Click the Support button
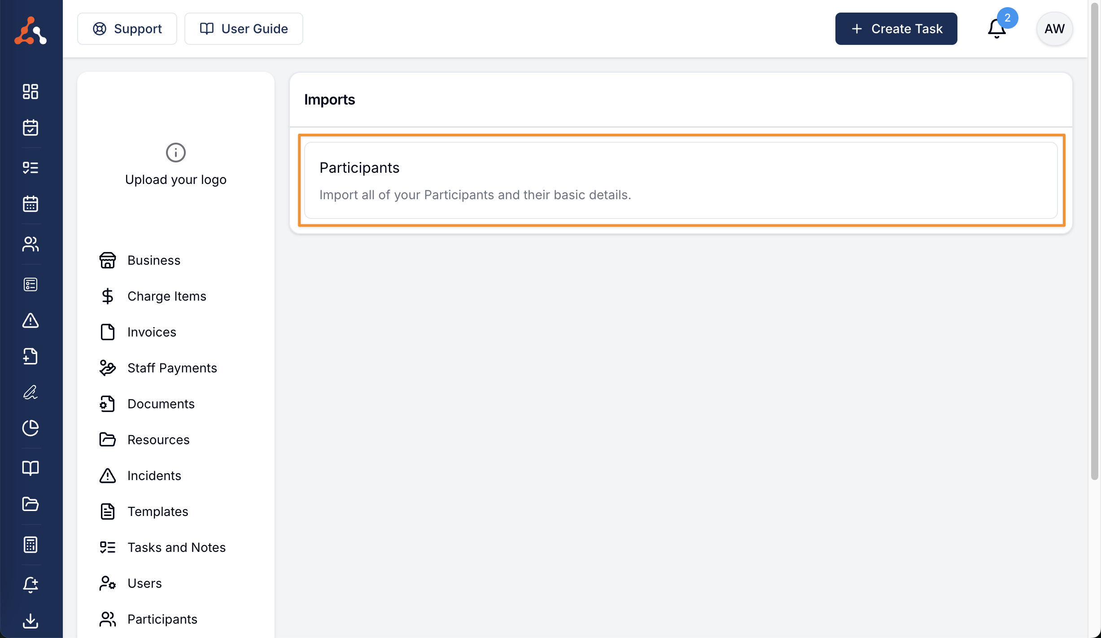This screenshot has width=1101, height=638. (x=127, y=29)
